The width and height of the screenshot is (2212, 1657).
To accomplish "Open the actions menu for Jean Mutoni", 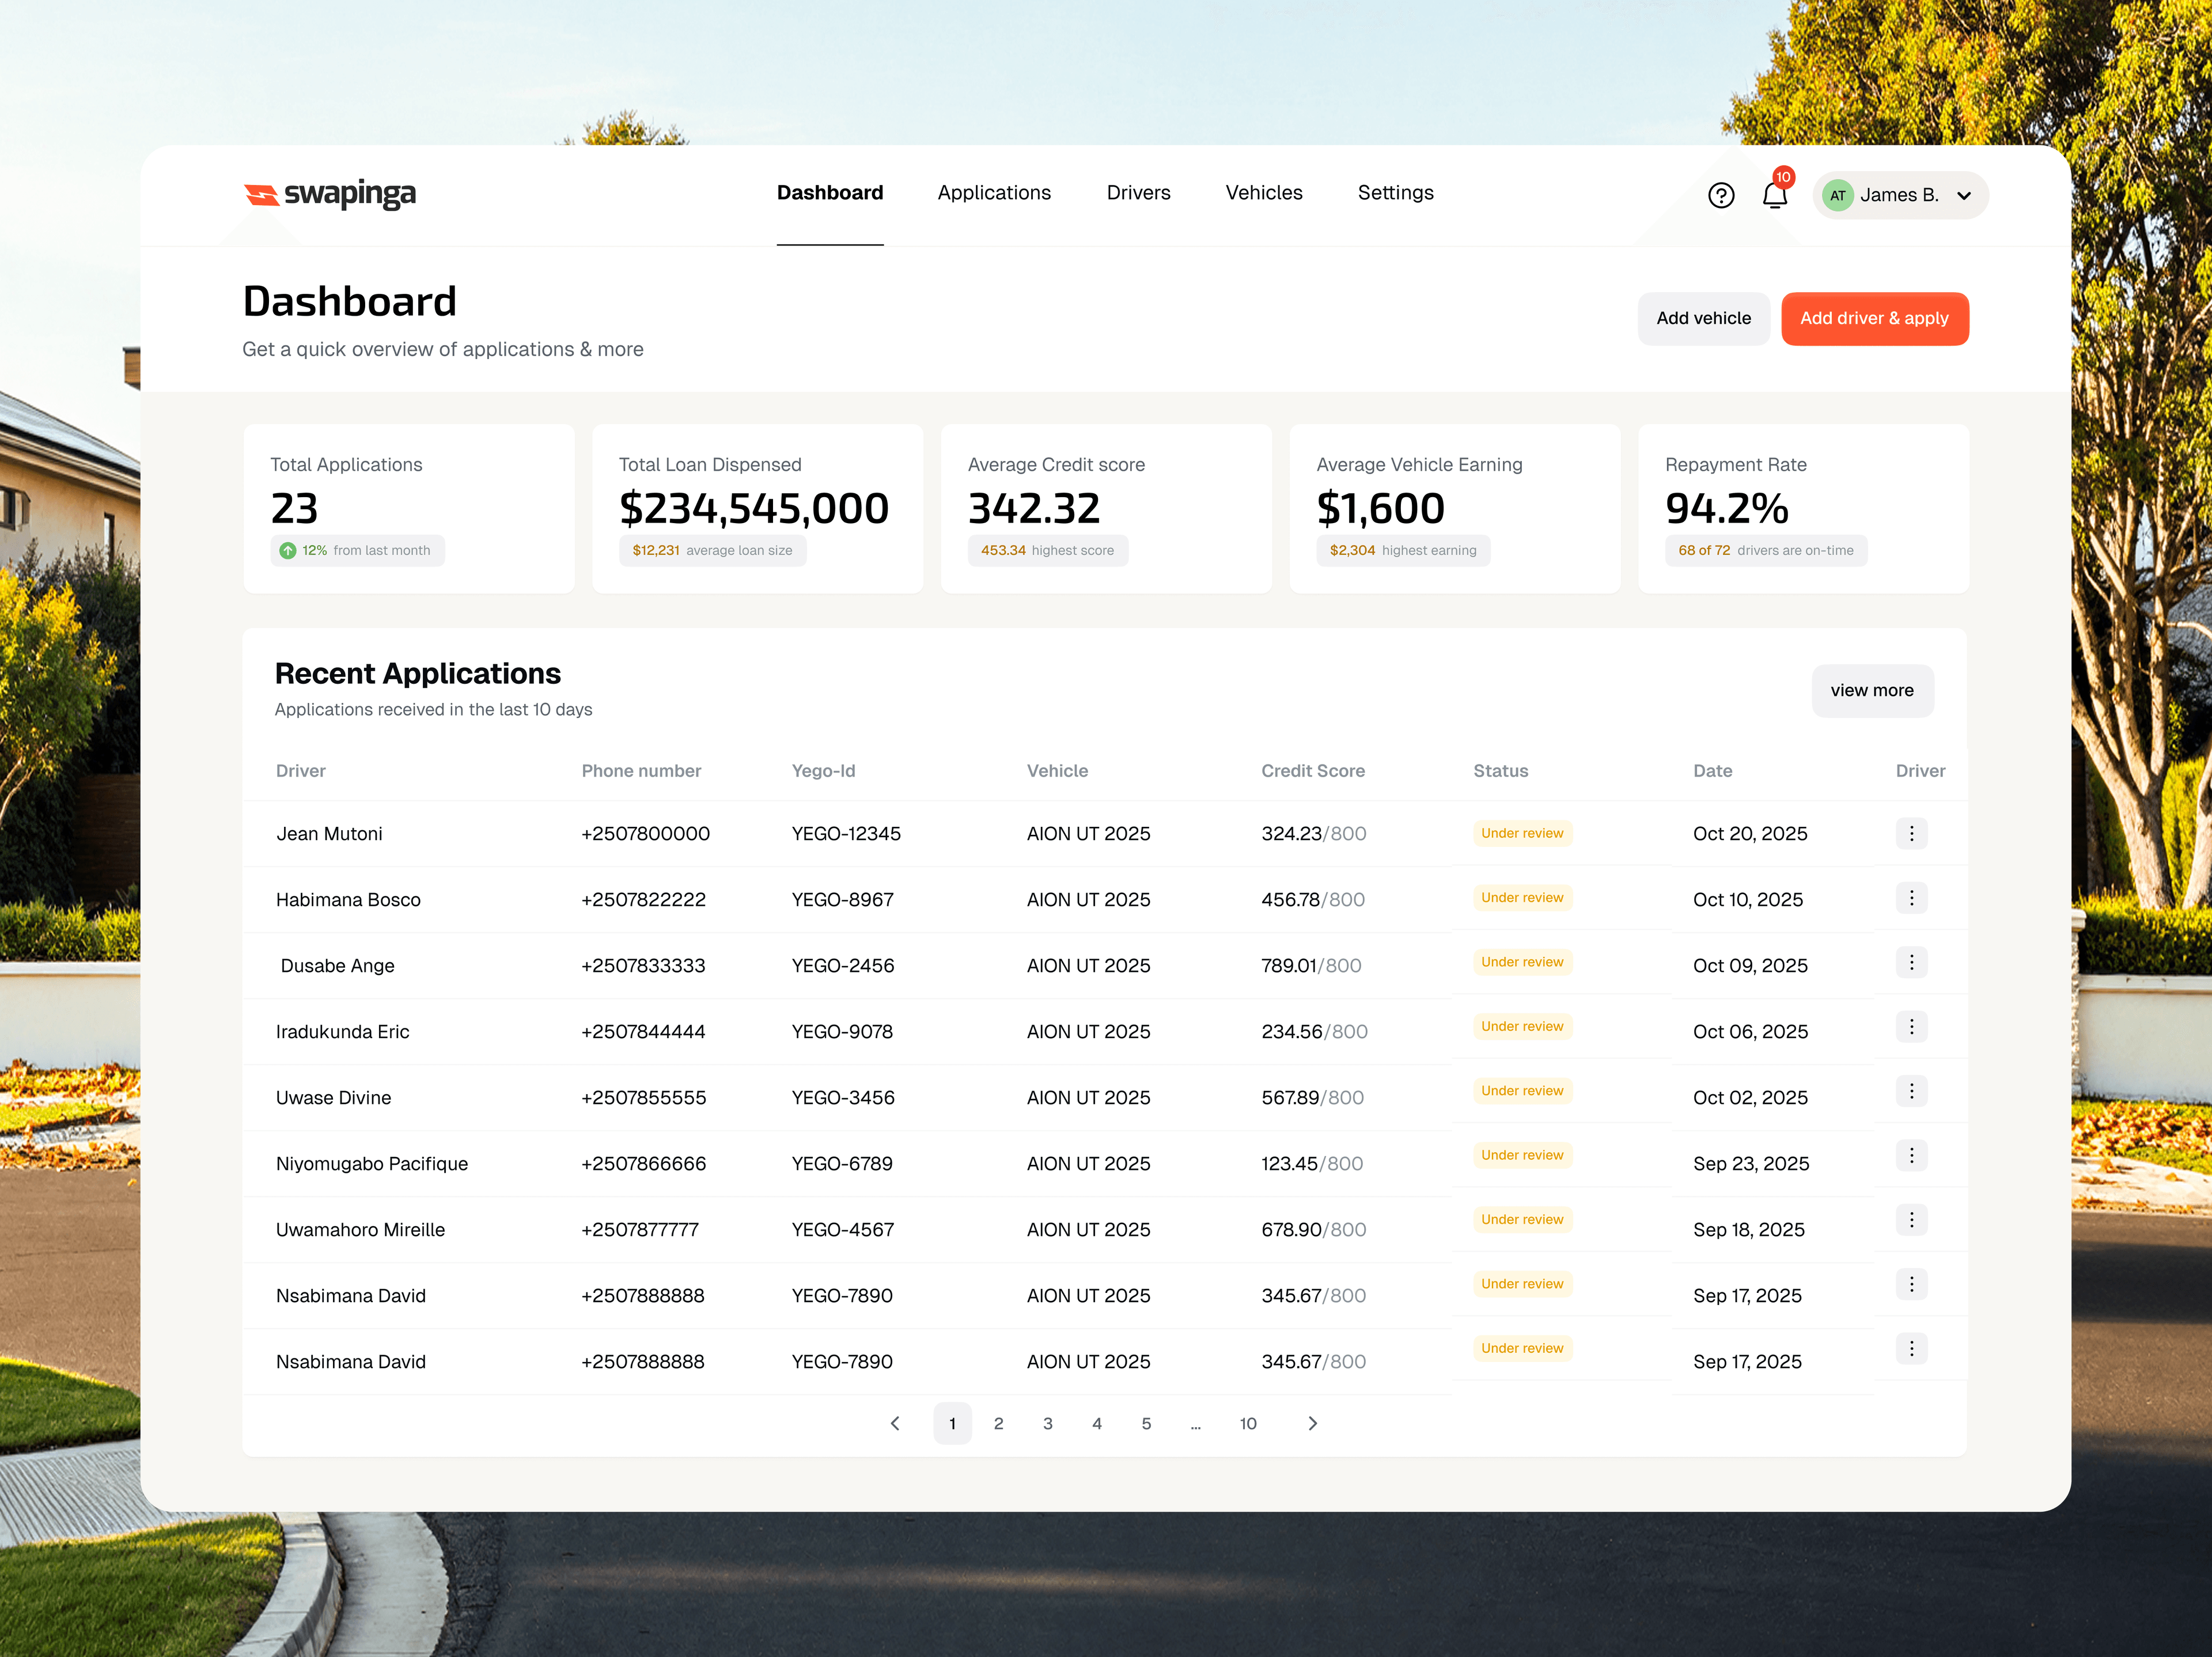I will pyautogui.click(x=1911, y=833).
